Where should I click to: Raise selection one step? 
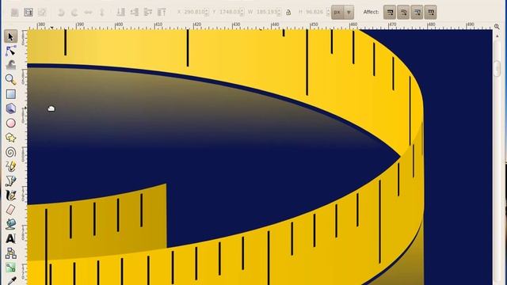pos(148,13)
